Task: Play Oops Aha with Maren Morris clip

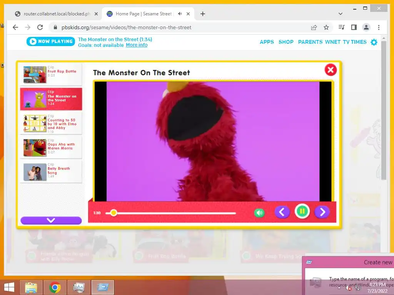Action: coord(51,148)
